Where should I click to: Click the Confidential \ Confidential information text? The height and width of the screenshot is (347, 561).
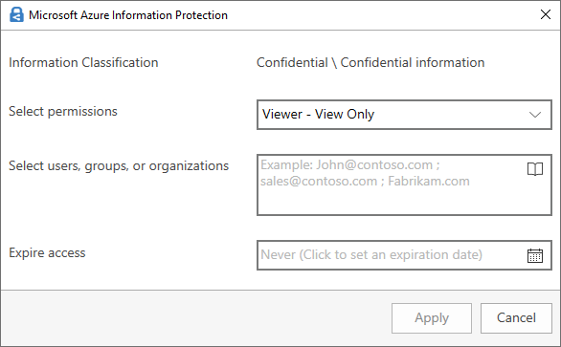(x=370, y=62)
